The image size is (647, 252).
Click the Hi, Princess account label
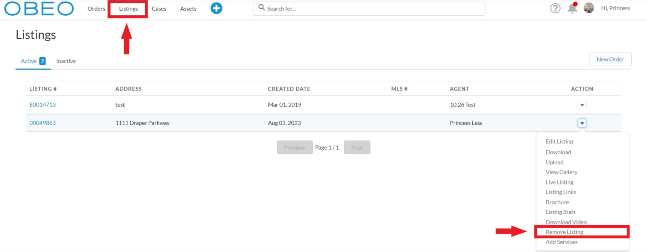tap(616, 8)
